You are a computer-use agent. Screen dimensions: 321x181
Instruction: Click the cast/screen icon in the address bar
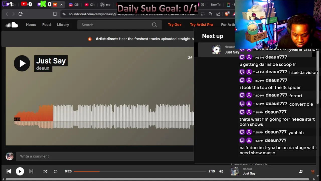tap(203, 14)
